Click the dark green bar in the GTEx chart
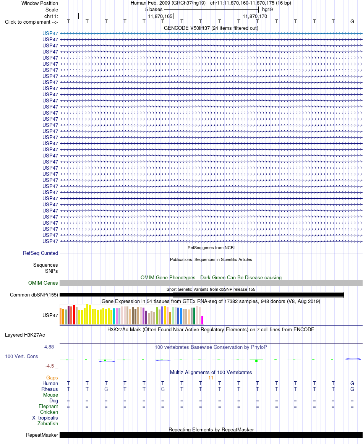 tap(194, 316)
